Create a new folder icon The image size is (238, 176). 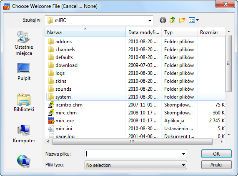182,20
